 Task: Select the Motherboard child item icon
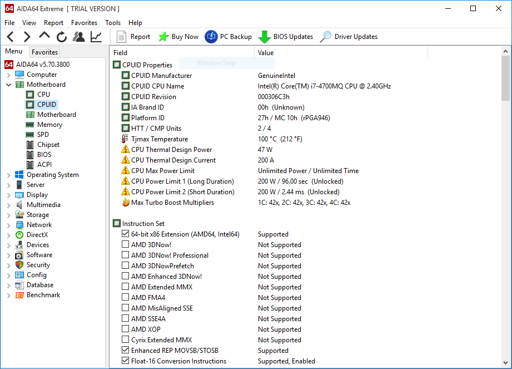point(30,115)
